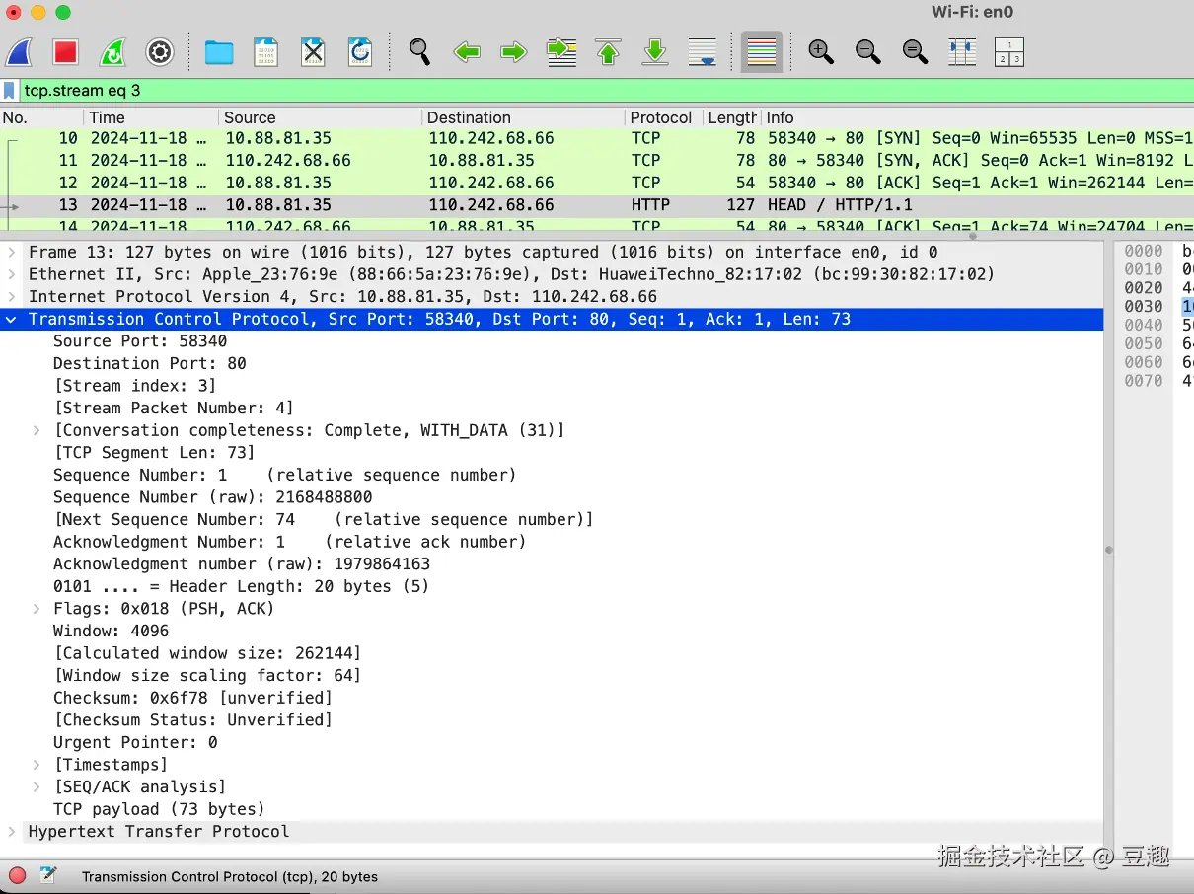The width and height of the screenshot is (1194, 894).
Task: Sort by the Destination column header
Action: [523, 117]
